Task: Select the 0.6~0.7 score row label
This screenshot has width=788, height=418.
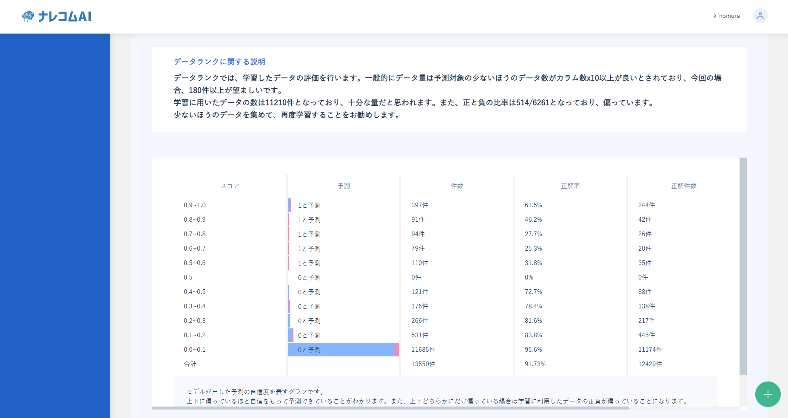Action: coord(195,249)
